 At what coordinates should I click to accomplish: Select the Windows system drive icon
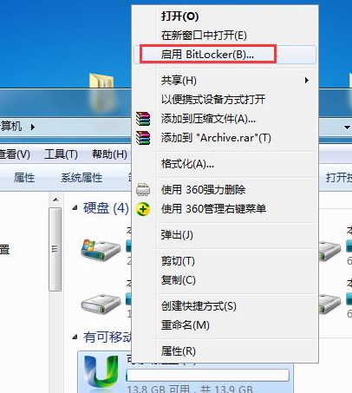point(101,249)
